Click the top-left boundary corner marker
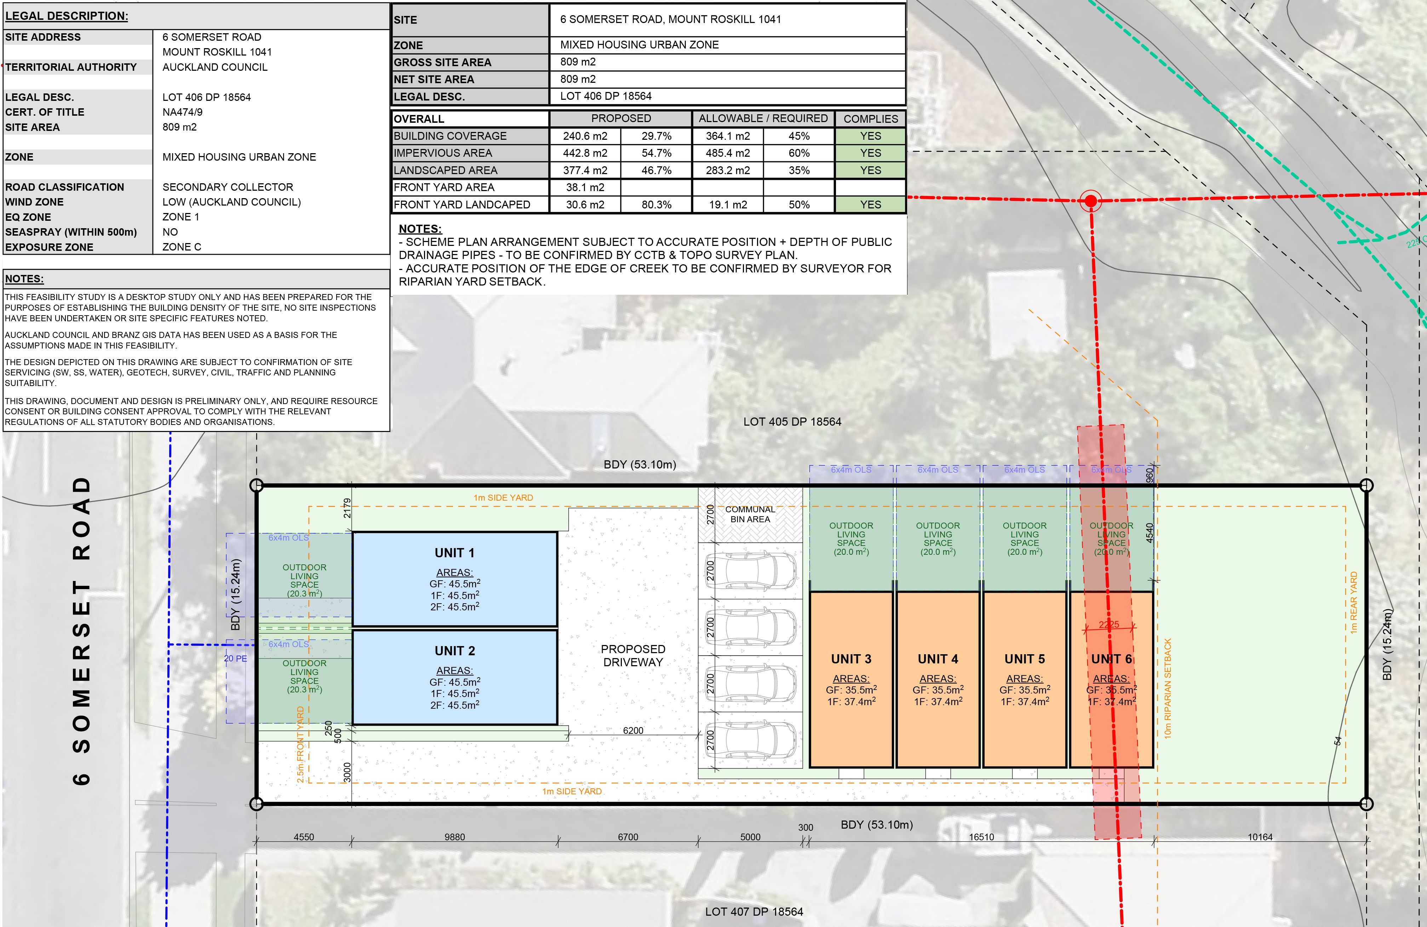This screenshot has width=1427, height=927. [x=257, y=485]
